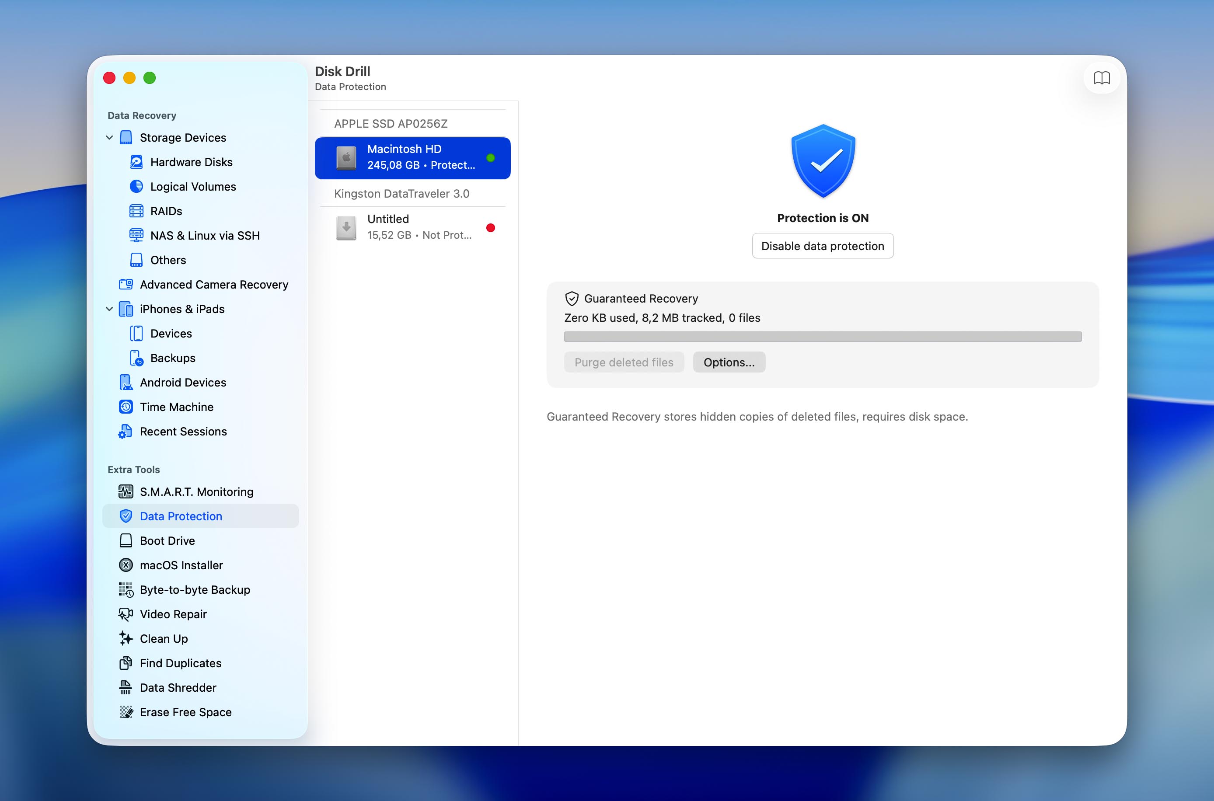
Task: Click the "Kingston DataTraveler 3.0" header
Action: pyautogui.click(x=401, y=194)
